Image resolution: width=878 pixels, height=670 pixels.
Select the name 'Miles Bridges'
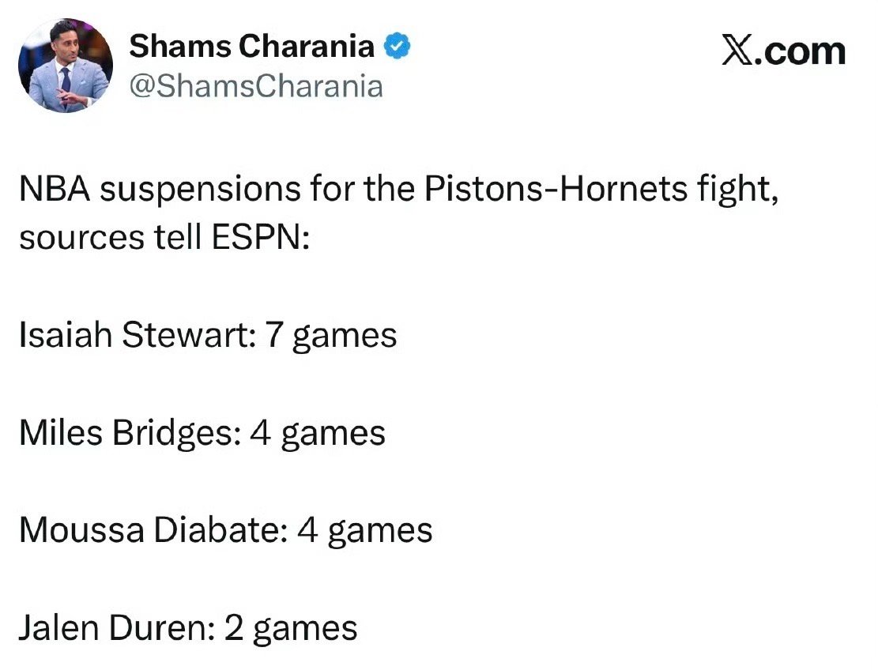click(126, 432)
